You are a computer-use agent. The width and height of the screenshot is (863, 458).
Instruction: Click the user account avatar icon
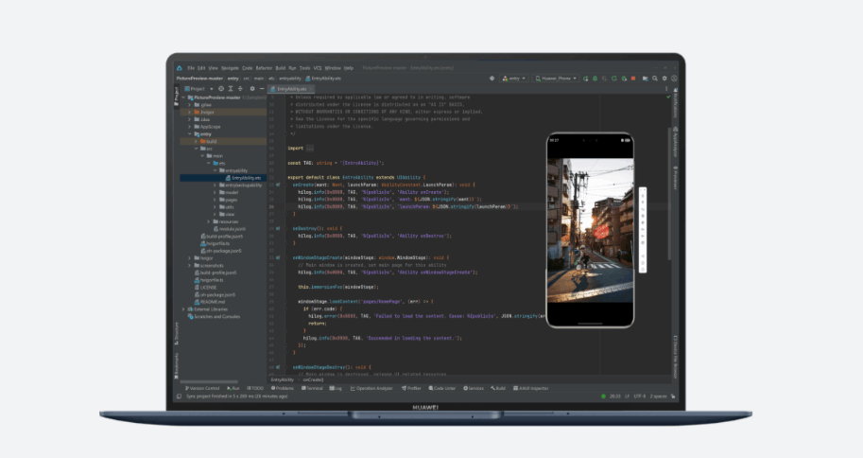(674, 79)
